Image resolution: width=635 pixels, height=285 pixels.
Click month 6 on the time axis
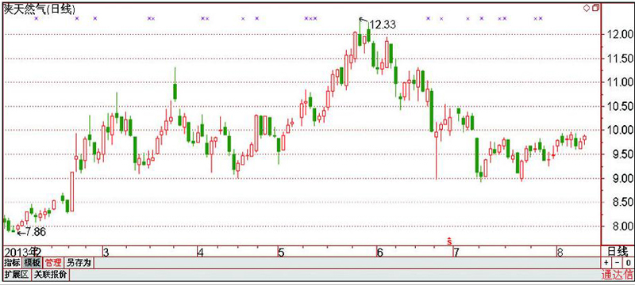[x=379, y=253]
